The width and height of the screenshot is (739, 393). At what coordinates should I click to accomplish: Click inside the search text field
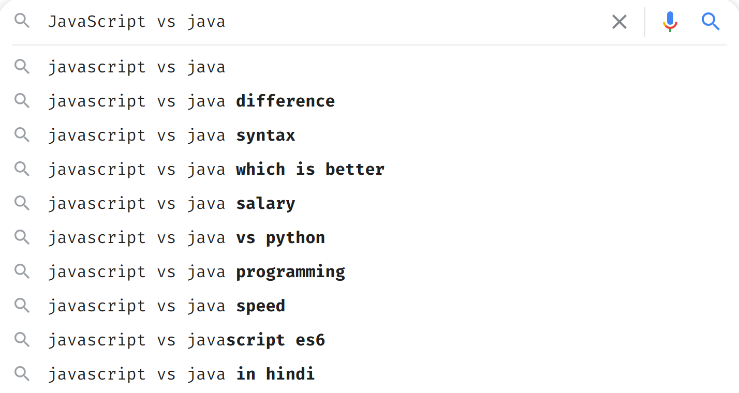tap(326, 22)
